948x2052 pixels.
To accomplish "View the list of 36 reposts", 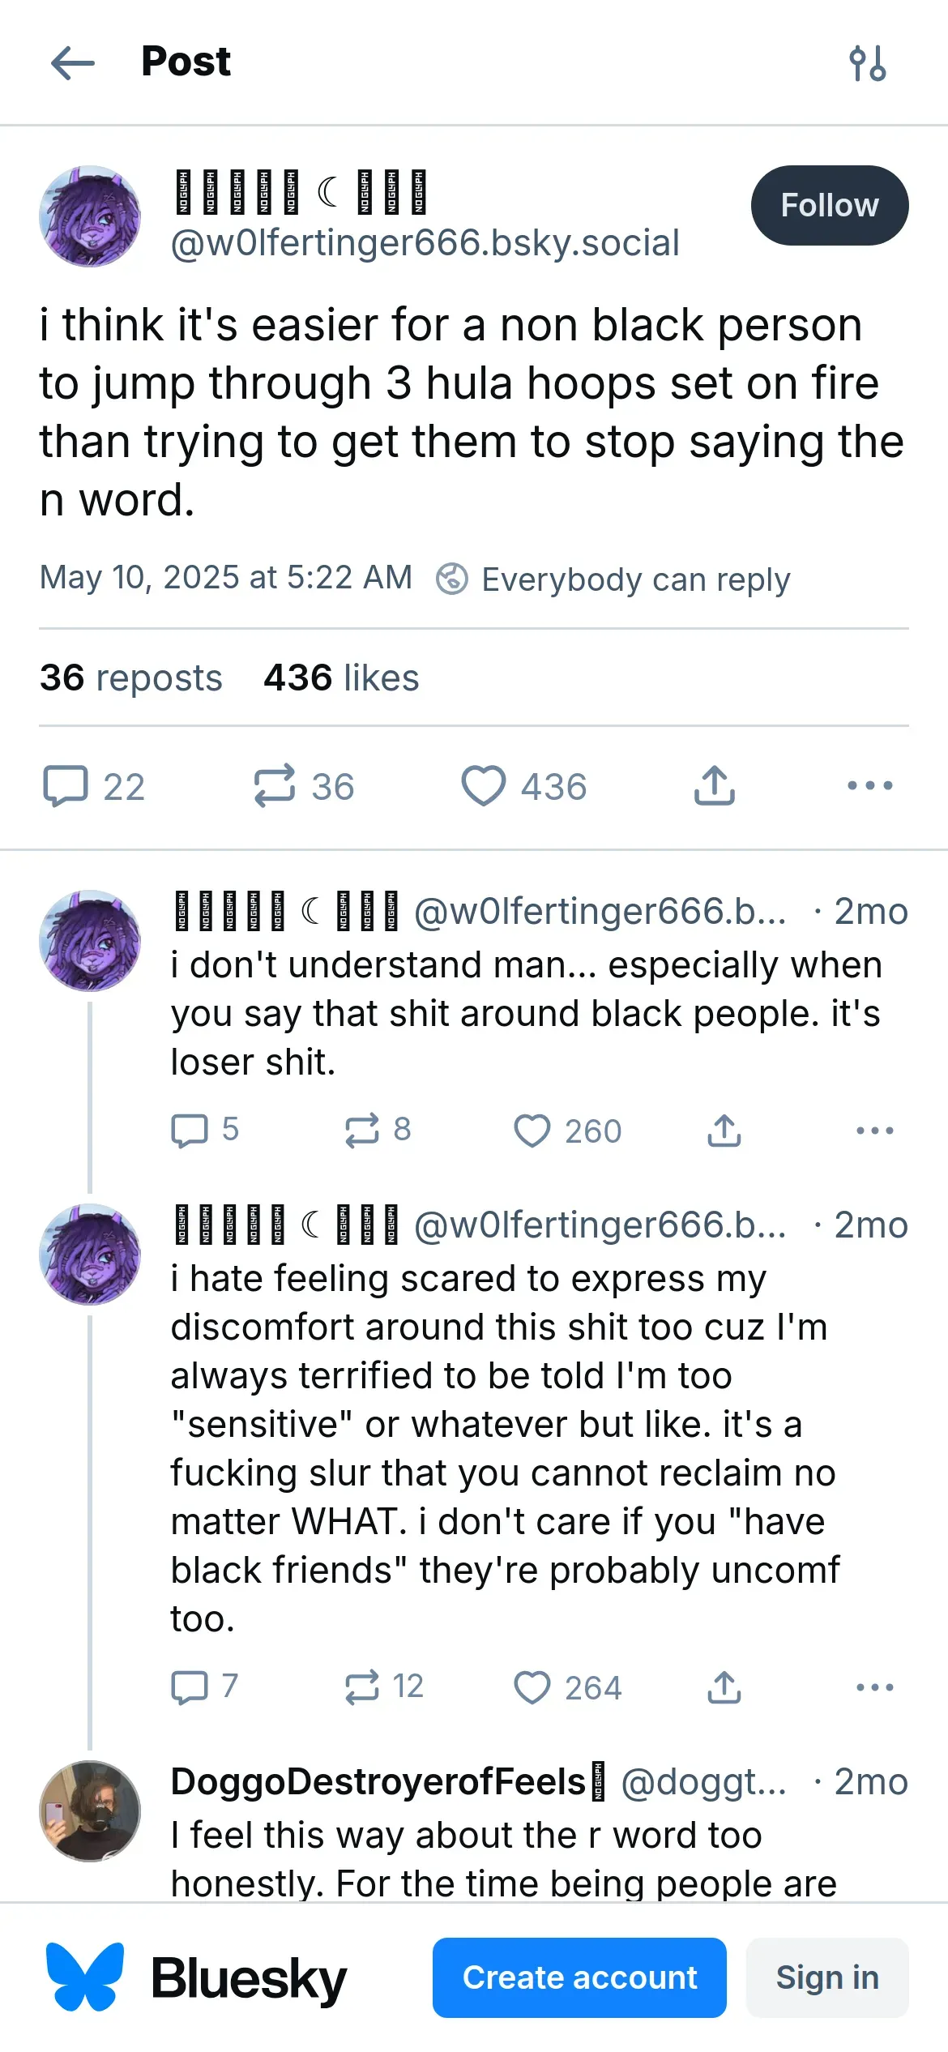I will click(131, 678).
